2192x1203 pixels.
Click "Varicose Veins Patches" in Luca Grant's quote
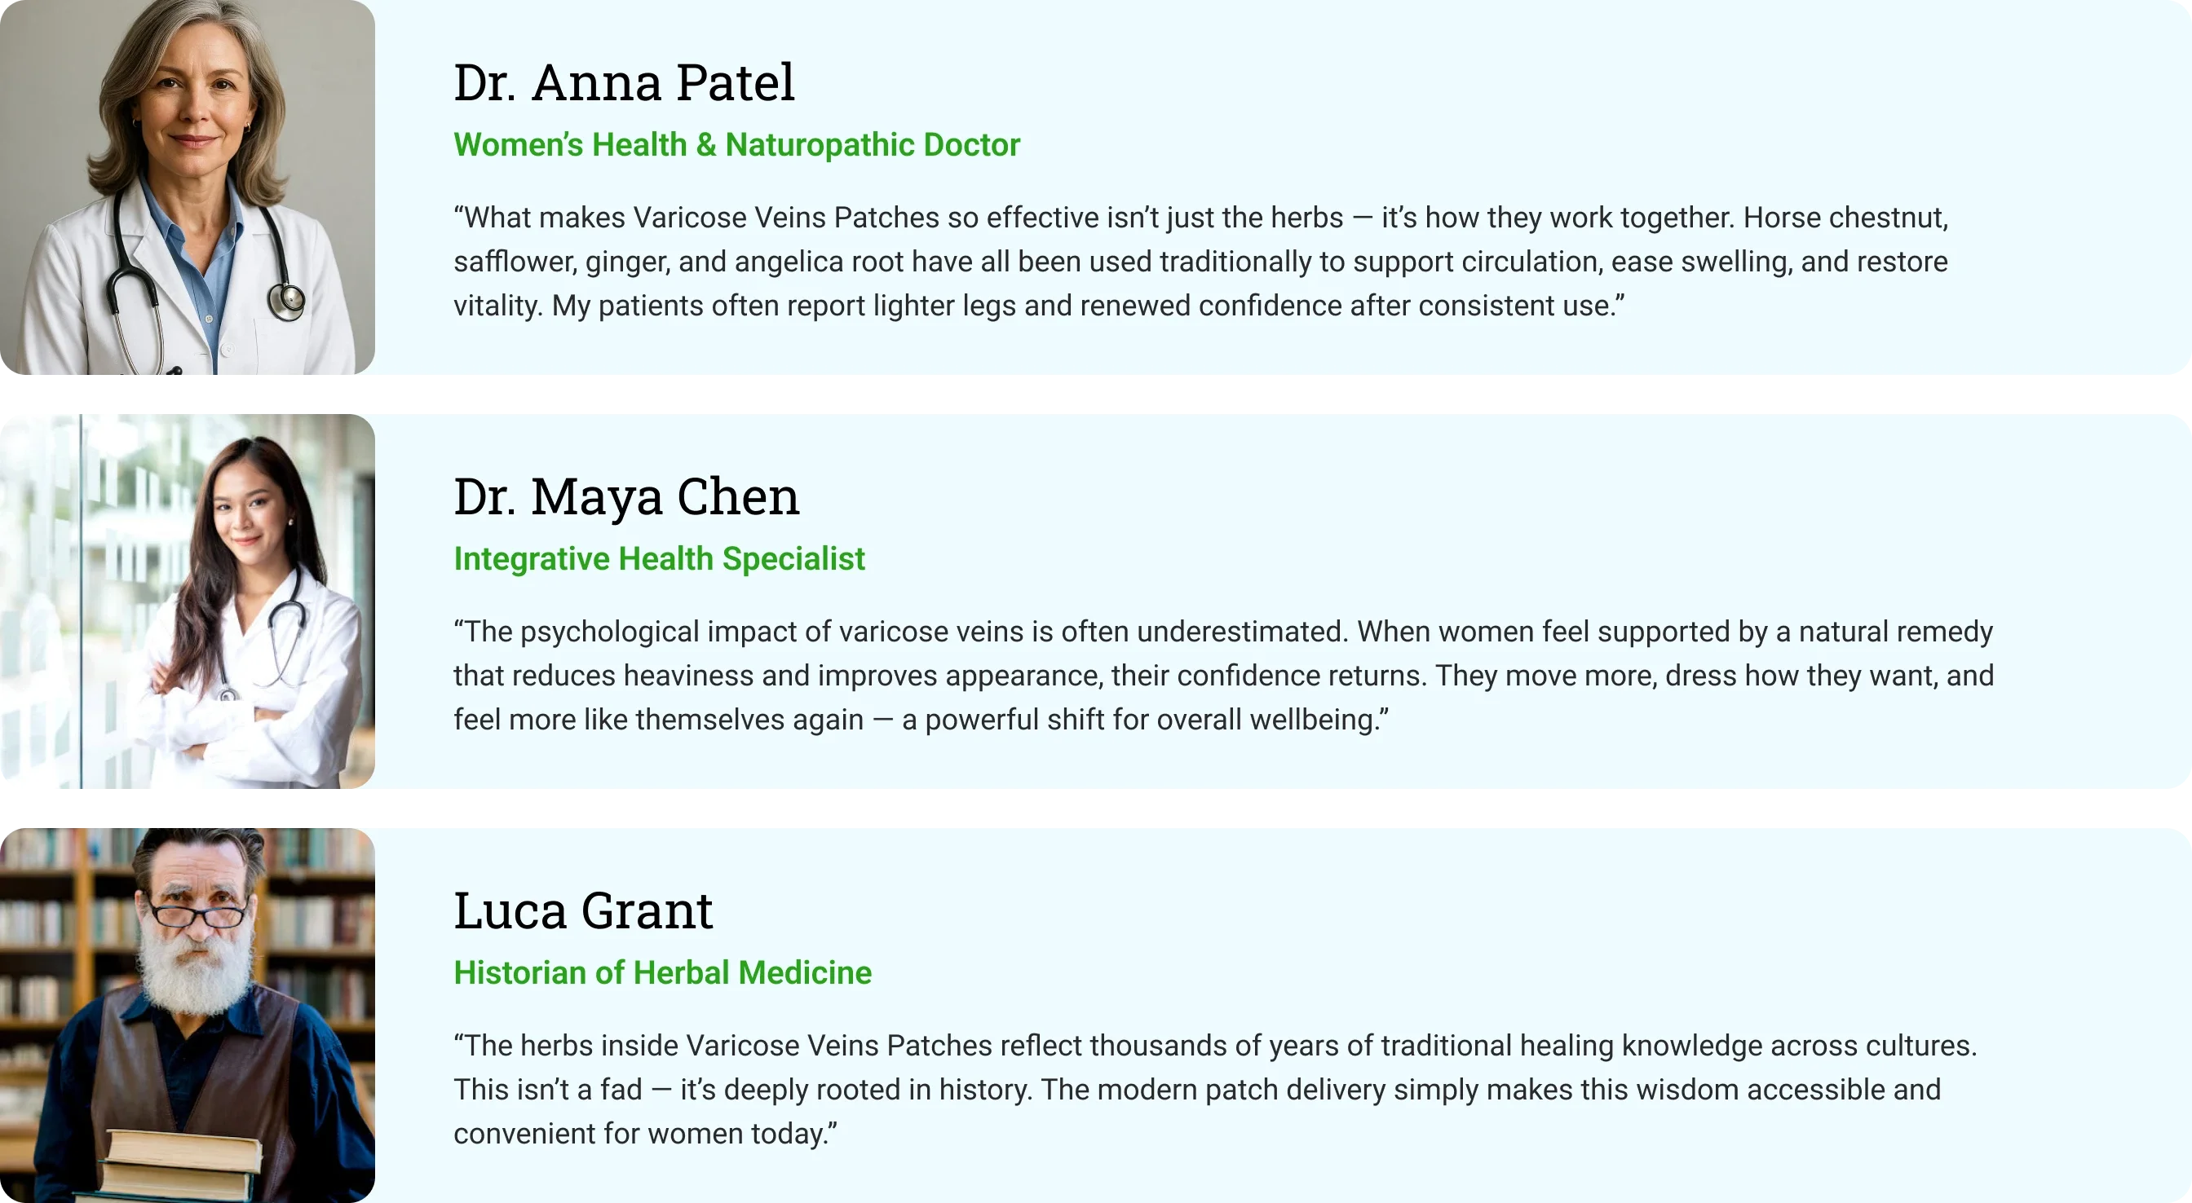(839, 1046)
